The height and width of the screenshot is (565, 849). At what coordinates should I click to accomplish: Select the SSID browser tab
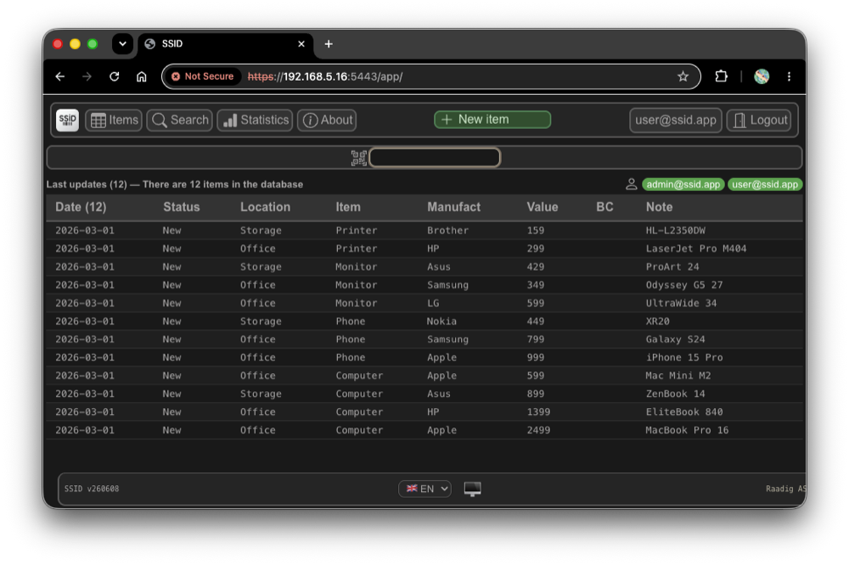coord(225,44)
